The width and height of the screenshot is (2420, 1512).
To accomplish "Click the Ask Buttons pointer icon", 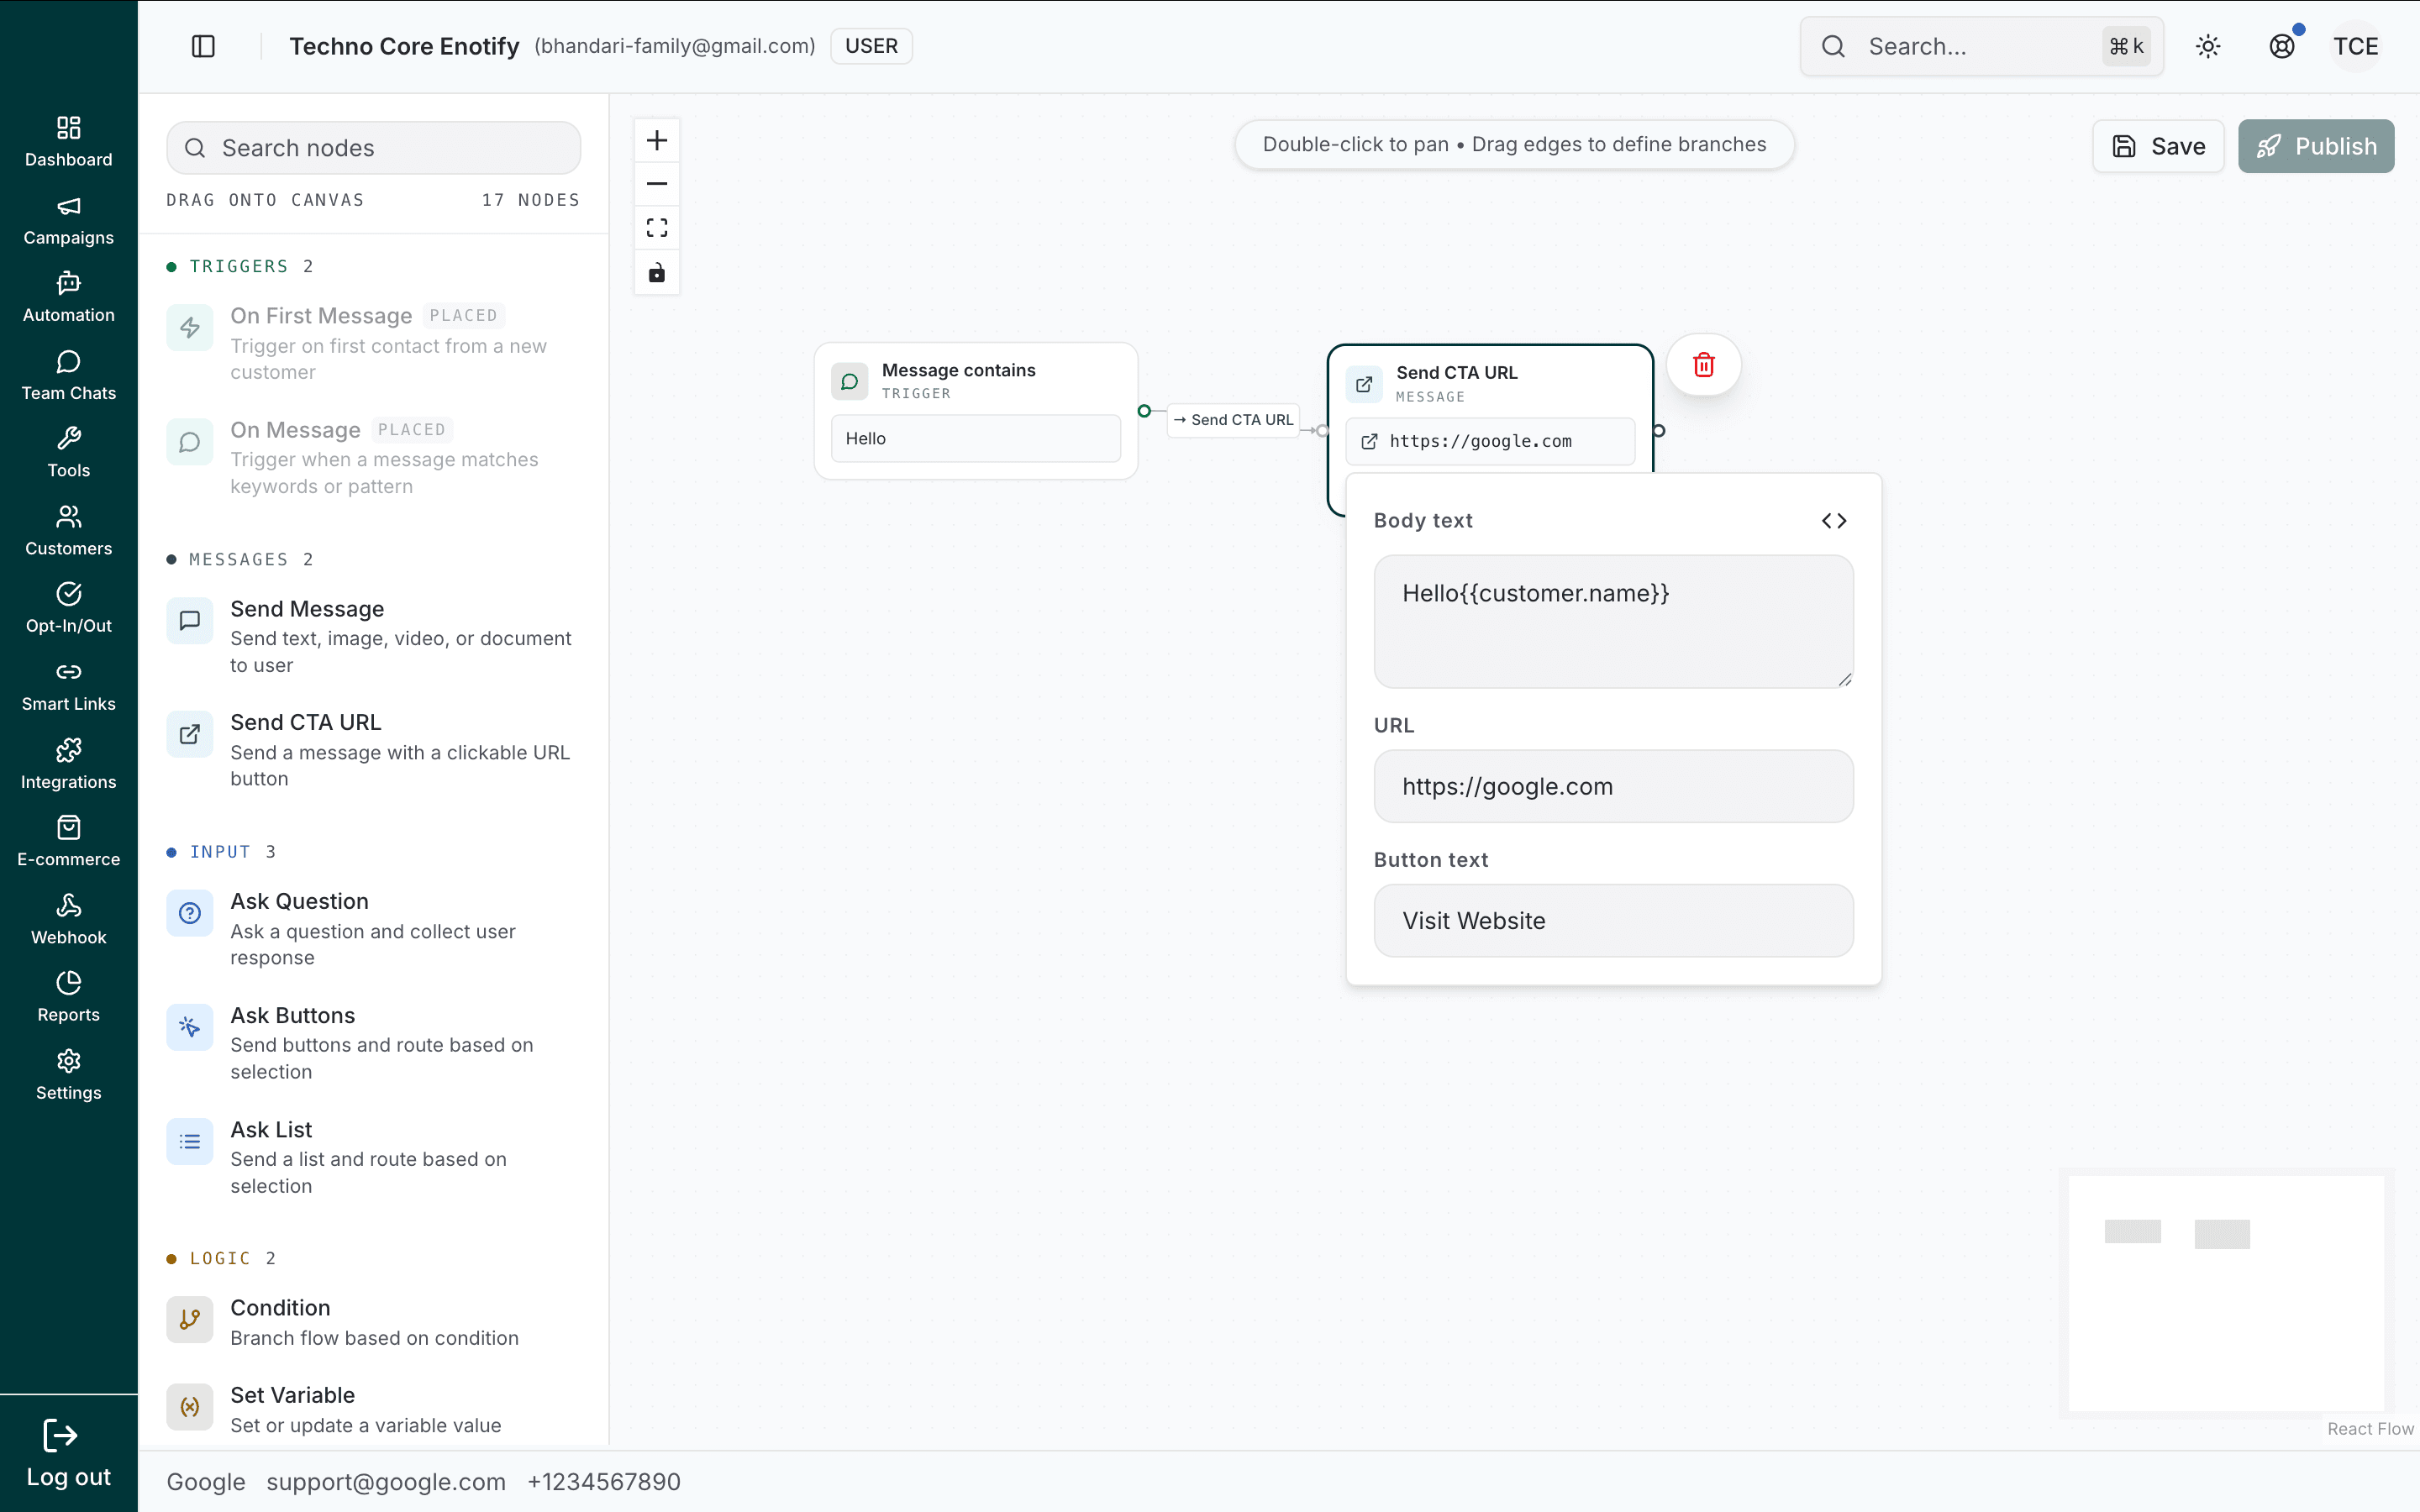I will (190, 1027).
